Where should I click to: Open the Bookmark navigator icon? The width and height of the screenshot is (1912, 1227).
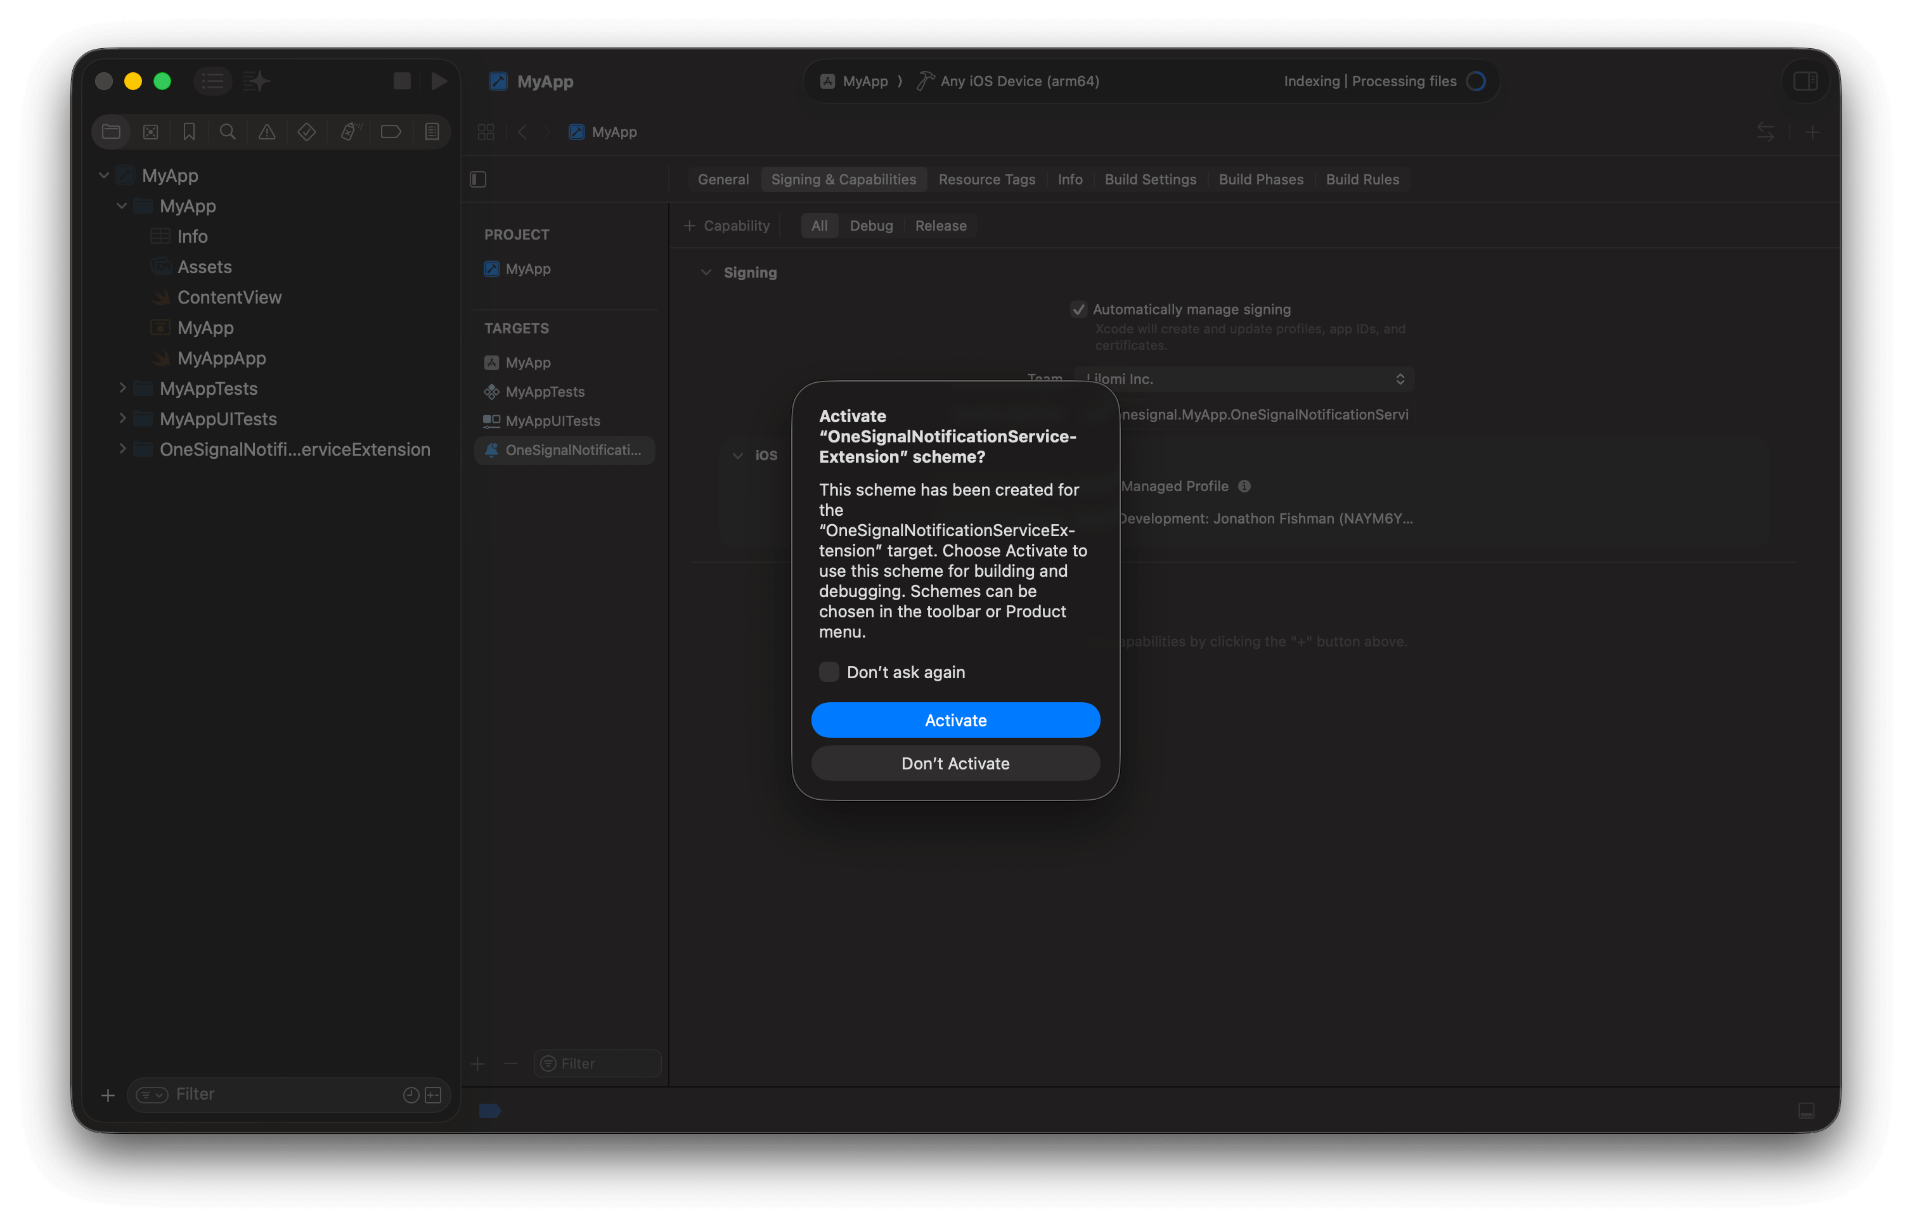189,131
